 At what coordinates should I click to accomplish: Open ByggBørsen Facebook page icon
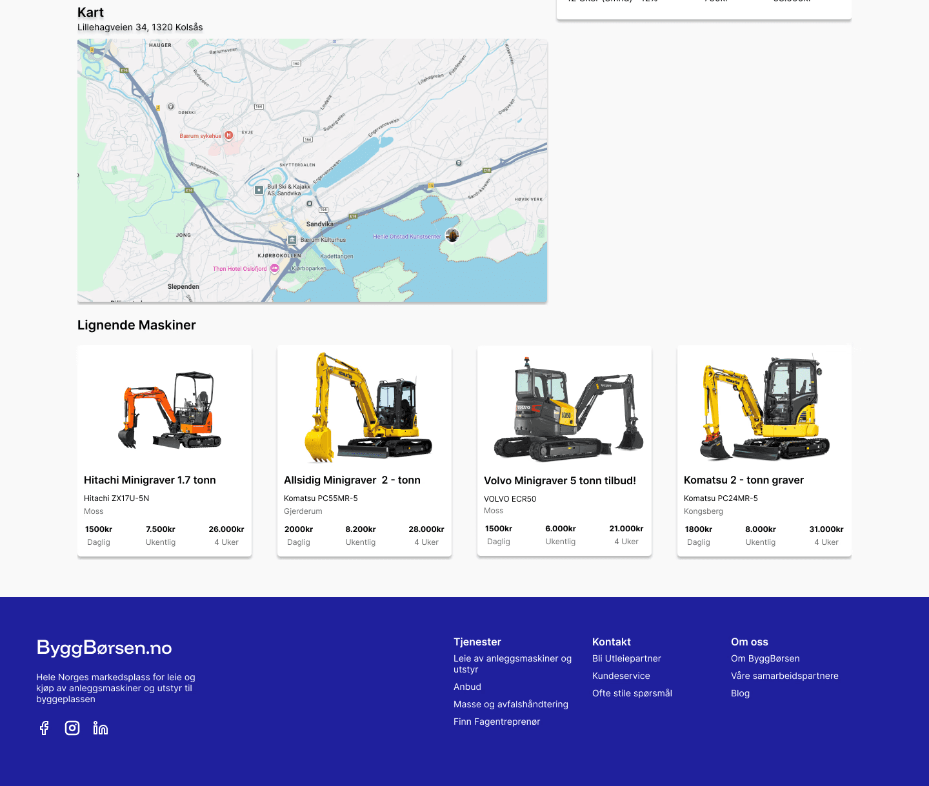click(45, 728)
